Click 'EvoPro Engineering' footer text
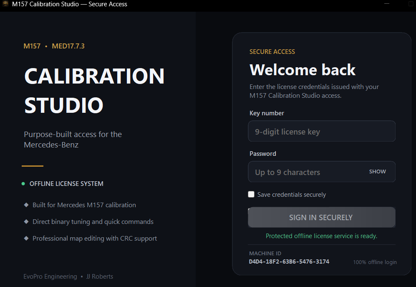 tap(50, 277)
